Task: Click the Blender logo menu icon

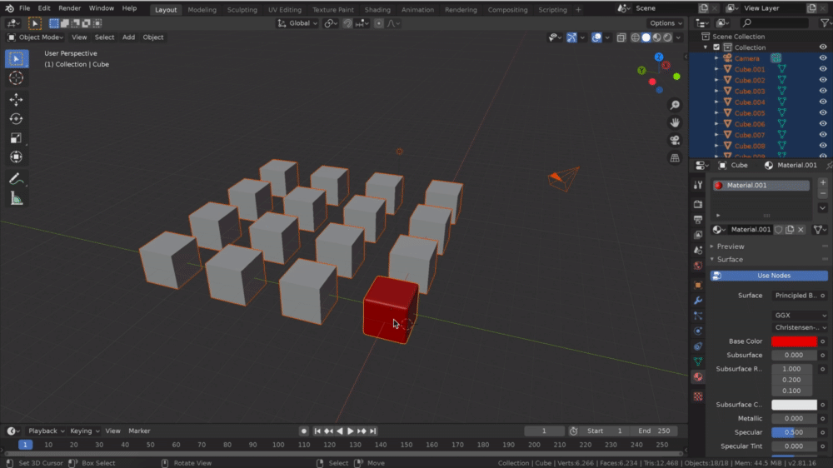Action: (x=9, y=8)
